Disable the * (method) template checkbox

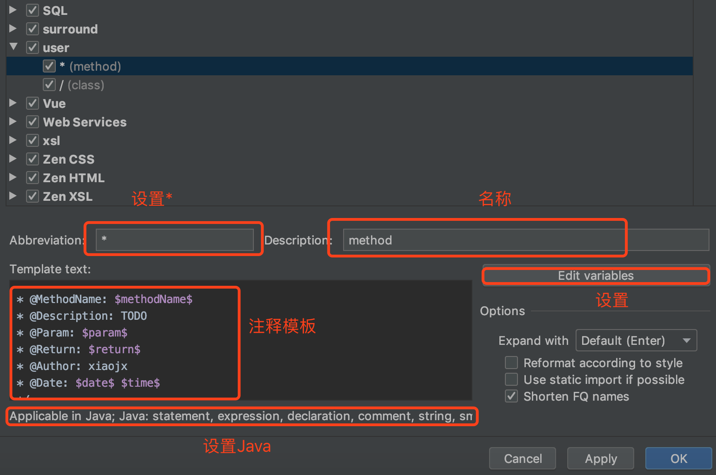(x=49, y=66)
